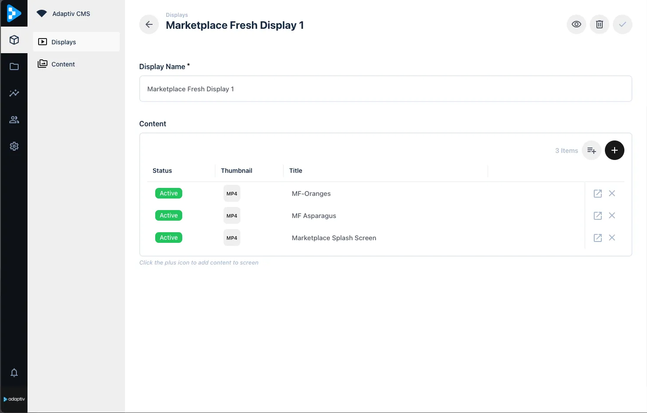Screen dimensions: 647x413
Task: Click the Title column header
Action: (296, 171)
